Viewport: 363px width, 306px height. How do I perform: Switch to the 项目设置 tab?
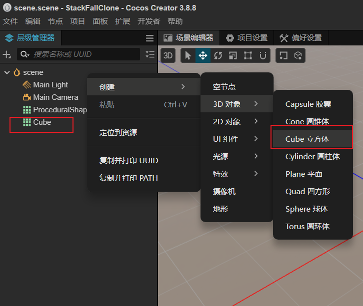tap(247, 37)
